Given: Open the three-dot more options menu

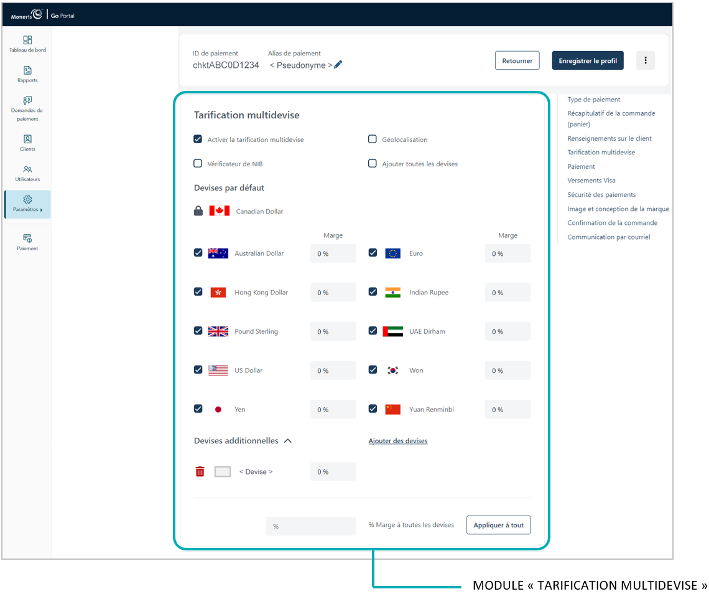Looking at the screenshot, I should pos(645,60).
